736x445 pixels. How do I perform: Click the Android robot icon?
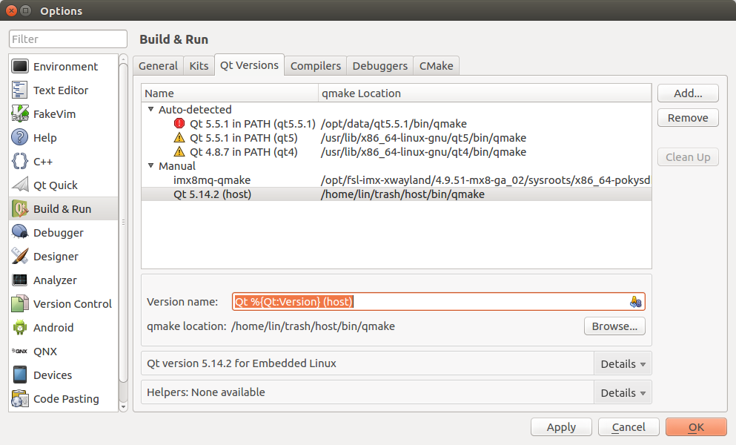click(20, 328)
